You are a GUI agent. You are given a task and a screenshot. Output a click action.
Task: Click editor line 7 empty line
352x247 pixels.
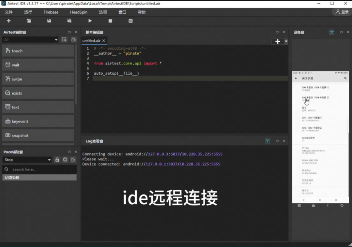pyautogui.click(x=190, y=78)
